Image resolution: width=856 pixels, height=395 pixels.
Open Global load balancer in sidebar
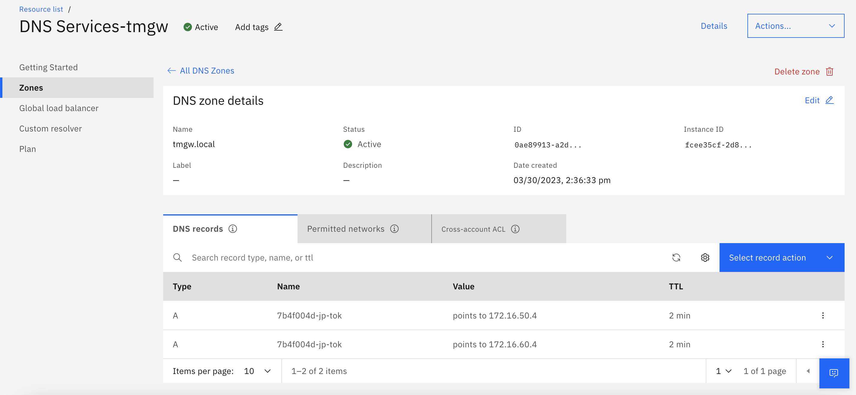click(59, 108)
